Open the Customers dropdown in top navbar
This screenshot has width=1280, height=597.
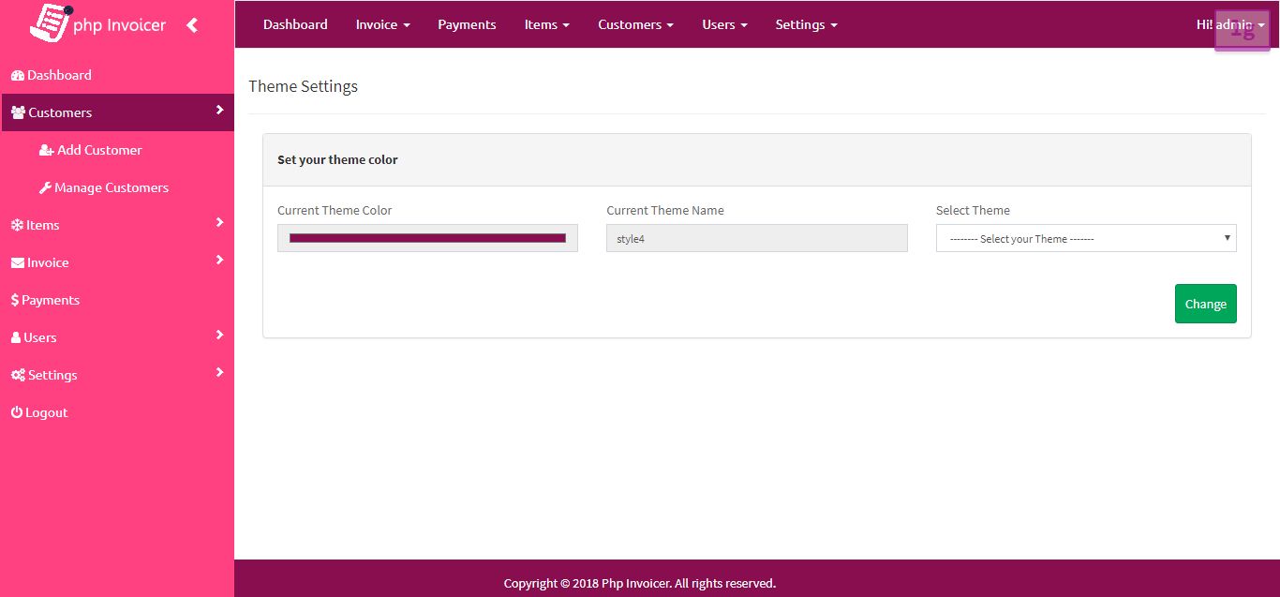point(636,24)
